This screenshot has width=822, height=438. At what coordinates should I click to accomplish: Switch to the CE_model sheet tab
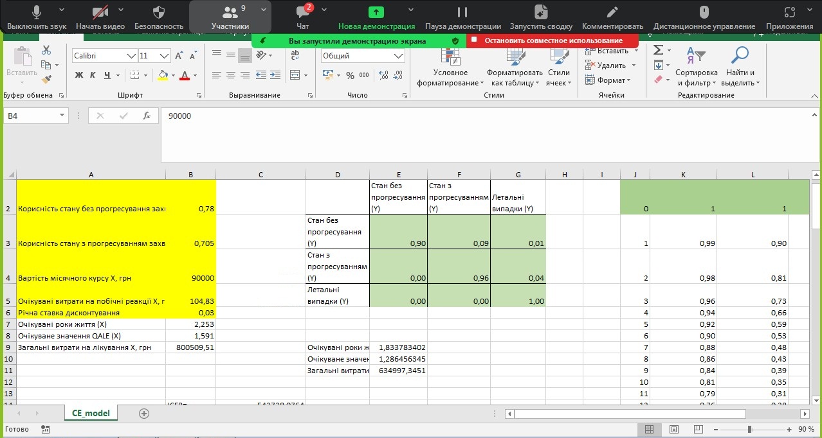tap(91, 413)
